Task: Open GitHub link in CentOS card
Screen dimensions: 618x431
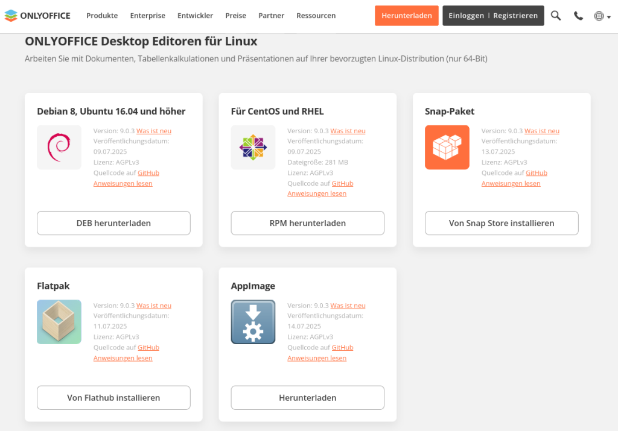Action: click(x=342, y=183)
